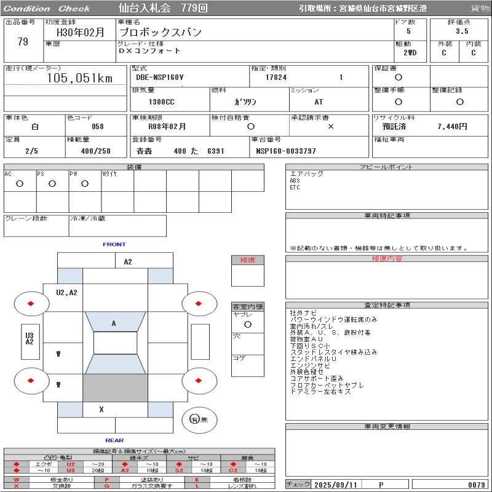Click the circle under 検付自賠責

pos(251,127)
